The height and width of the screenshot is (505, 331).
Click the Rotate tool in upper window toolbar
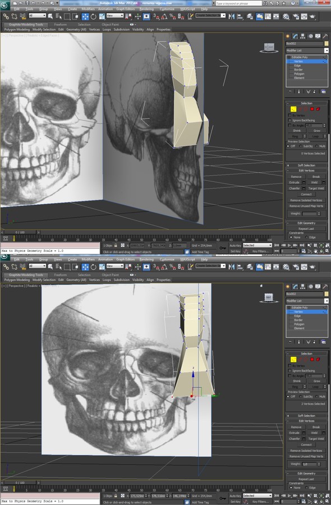(93, 16)
